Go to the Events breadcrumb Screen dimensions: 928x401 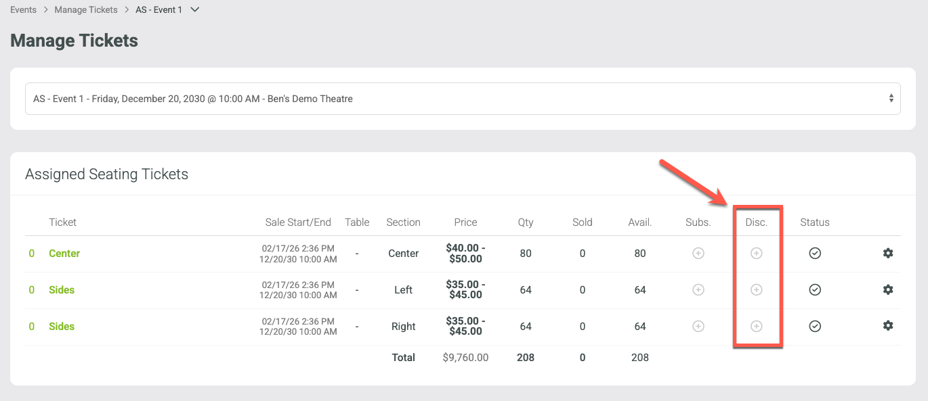(x=24, y=10)
